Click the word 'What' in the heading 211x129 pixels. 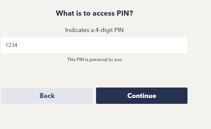click(x=65, y=13)
